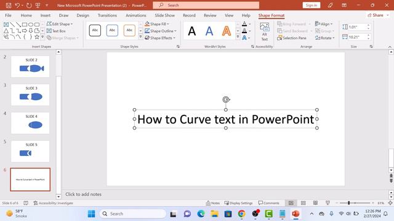The image size is (394, 221).
Task: Switch to the Insert tab
Action: 45,15
